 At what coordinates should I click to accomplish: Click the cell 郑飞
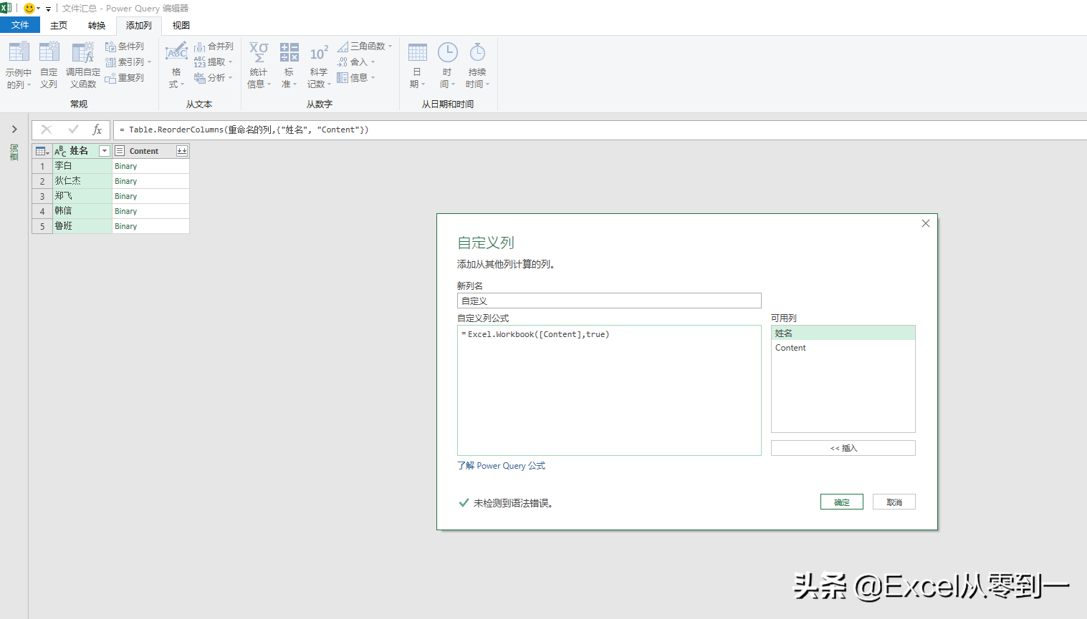coord(82,196)
